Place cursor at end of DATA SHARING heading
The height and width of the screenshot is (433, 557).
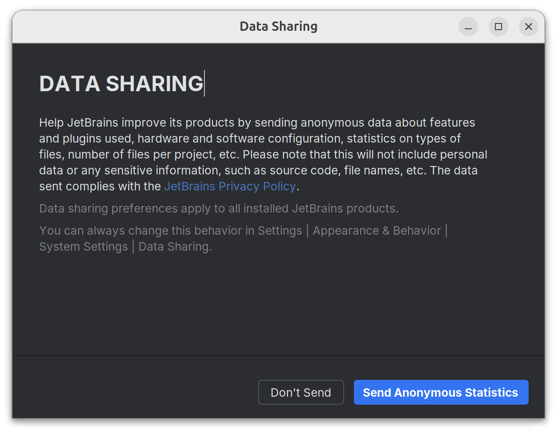[x=204, y=84]
